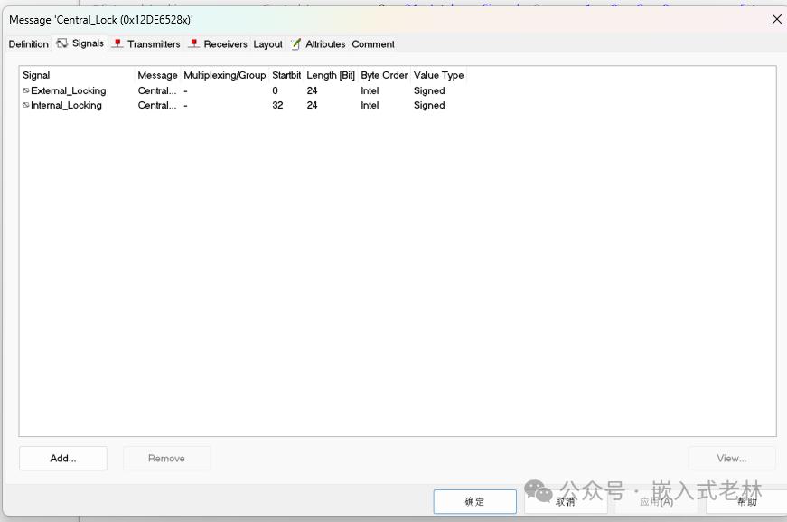
Task: Click the 帮助 help button
Action: tap(747, 501)
